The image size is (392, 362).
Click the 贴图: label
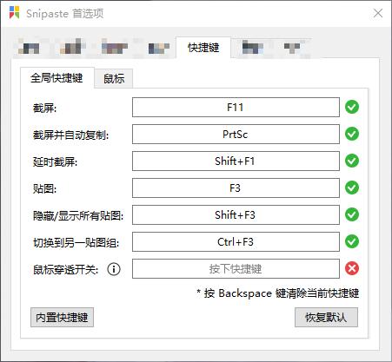point(44,189)
